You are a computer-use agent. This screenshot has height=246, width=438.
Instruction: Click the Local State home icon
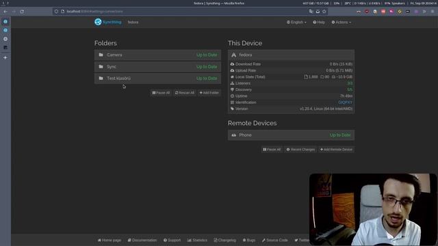[232, 77]
